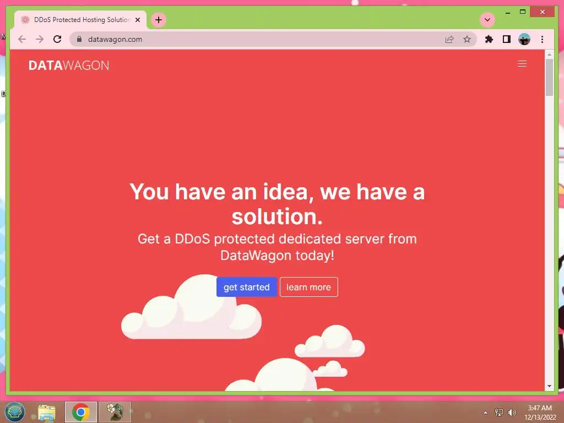Open a new tab with the plus button

[159, 20]
